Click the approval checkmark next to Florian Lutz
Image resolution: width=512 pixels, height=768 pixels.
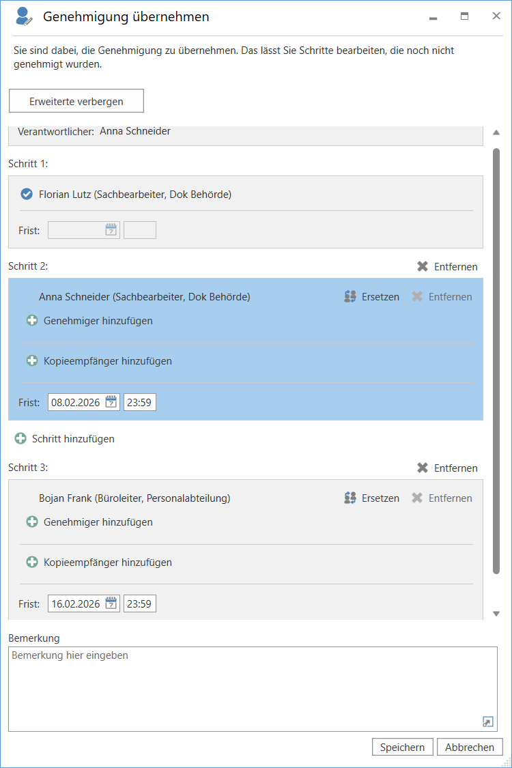(x=26, y=194)
